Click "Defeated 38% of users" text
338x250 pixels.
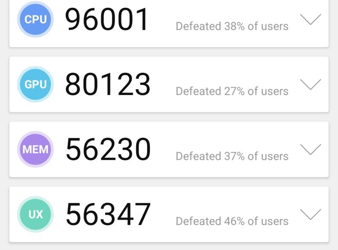click(x=232, y=26)
